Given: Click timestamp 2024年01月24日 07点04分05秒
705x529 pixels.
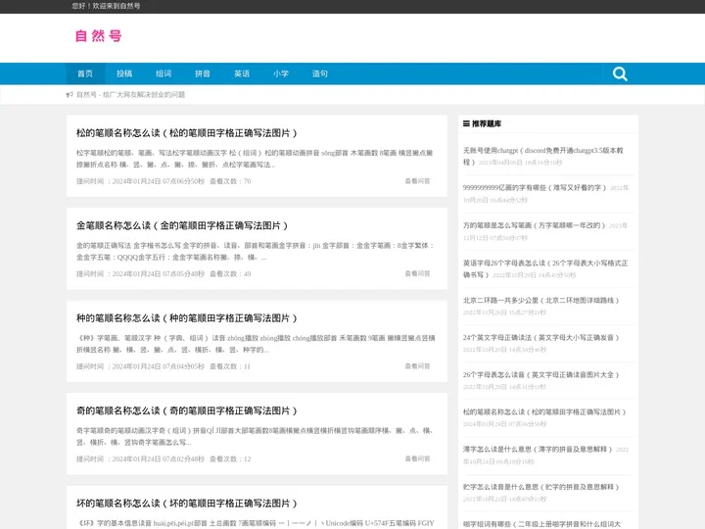Looking at the screenshot, I should click(159, 366).
